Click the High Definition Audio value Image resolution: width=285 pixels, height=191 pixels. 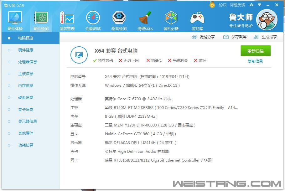coord(137,151)
